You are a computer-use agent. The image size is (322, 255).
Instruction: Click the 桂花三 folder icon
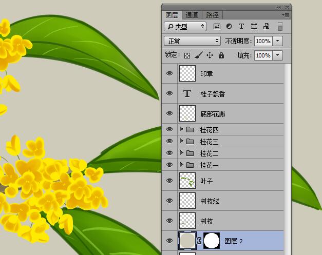click(x=190, y=141)
